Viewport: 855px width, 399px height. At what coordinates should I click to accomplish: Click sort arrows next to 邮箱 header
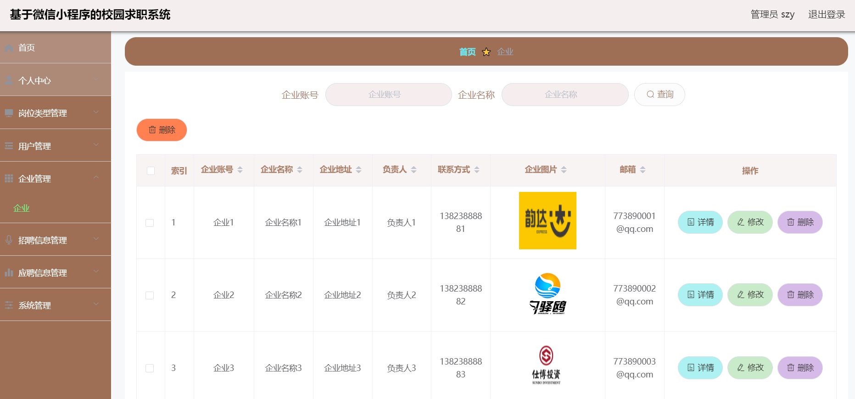point(643,170)
